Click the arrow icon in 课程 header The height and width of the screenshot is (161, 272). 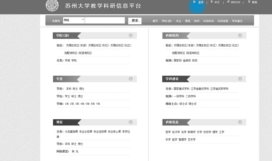131,122
